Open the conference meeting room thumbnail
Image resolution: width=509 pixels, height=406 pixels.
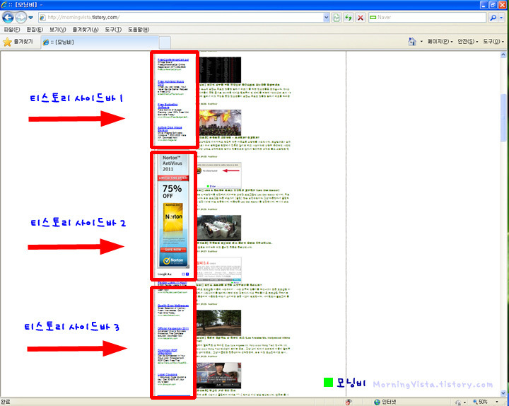click(x=219, y=228)
